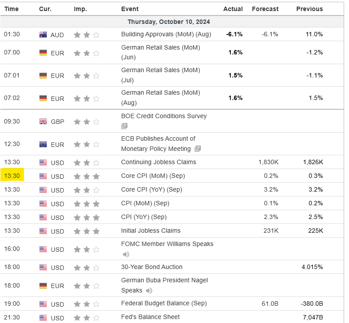Click the US flag on the 30-Year Bond Auction row
349x323 pixels.
[x=43, y=267]
